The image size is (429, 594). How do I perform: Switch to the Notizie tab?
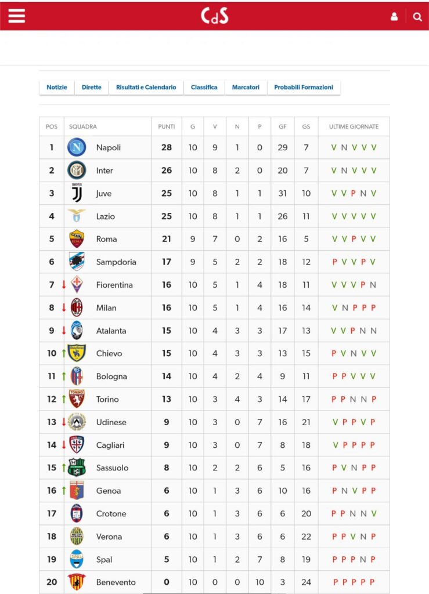57,87
